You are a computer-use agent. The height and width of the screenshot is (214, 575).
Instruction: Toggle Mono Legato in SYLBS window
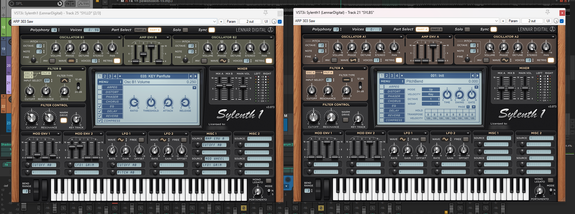(550, 180)
